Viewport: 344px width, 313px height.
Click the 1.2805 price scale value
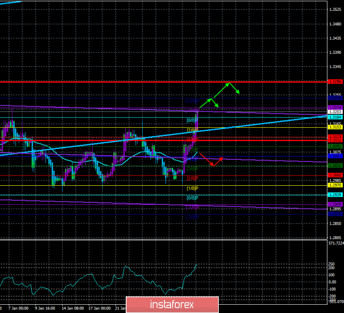coord(335,238)
